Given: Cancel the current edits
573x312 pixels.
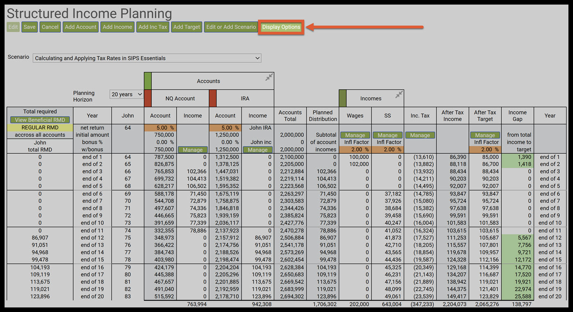Looking at the screenshot, I should tap(50, 27).
